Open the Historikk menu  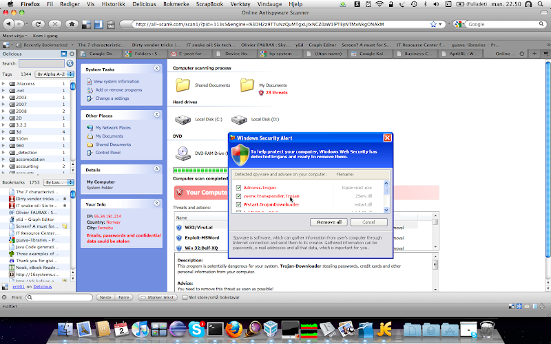tap(114, 4)
